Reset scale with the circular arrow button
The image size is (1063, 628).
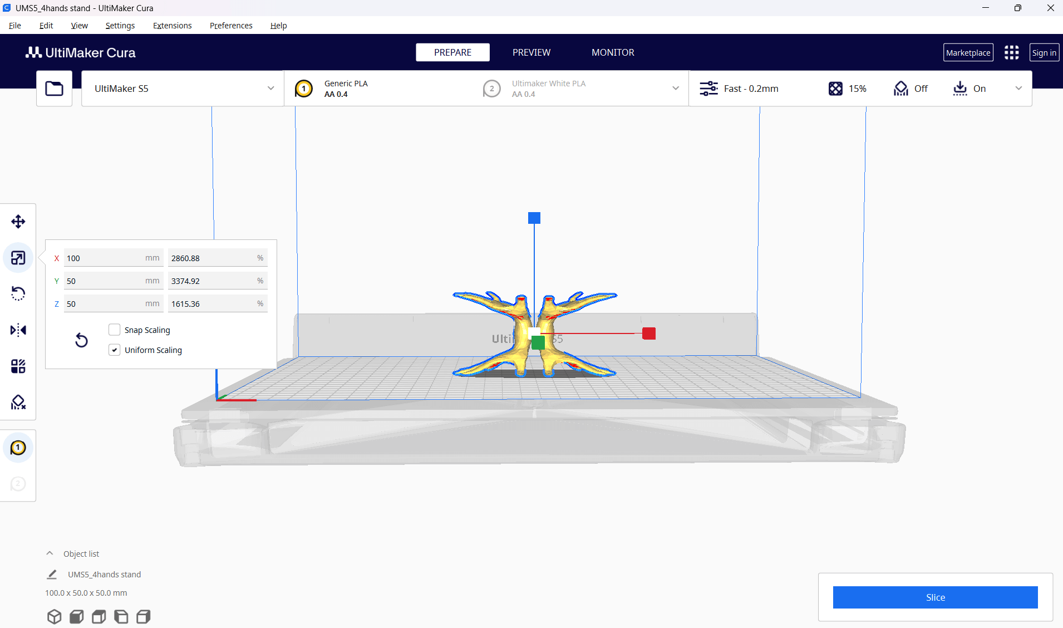click(81, 340)
